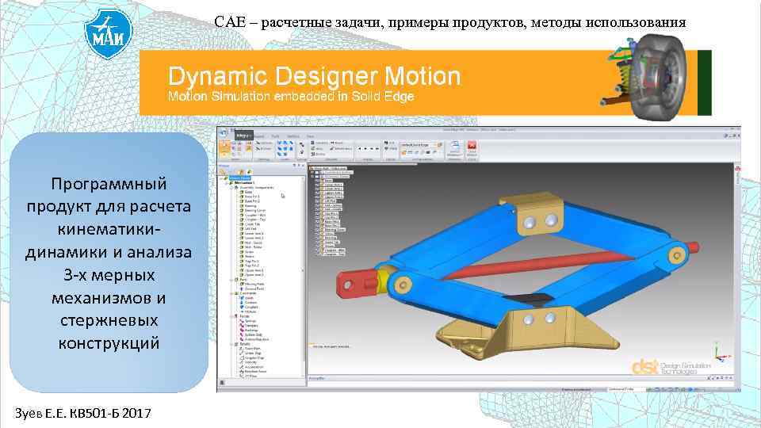
Task: Click the Action/Reaction force icon
Action: click(x=242, y=339)
